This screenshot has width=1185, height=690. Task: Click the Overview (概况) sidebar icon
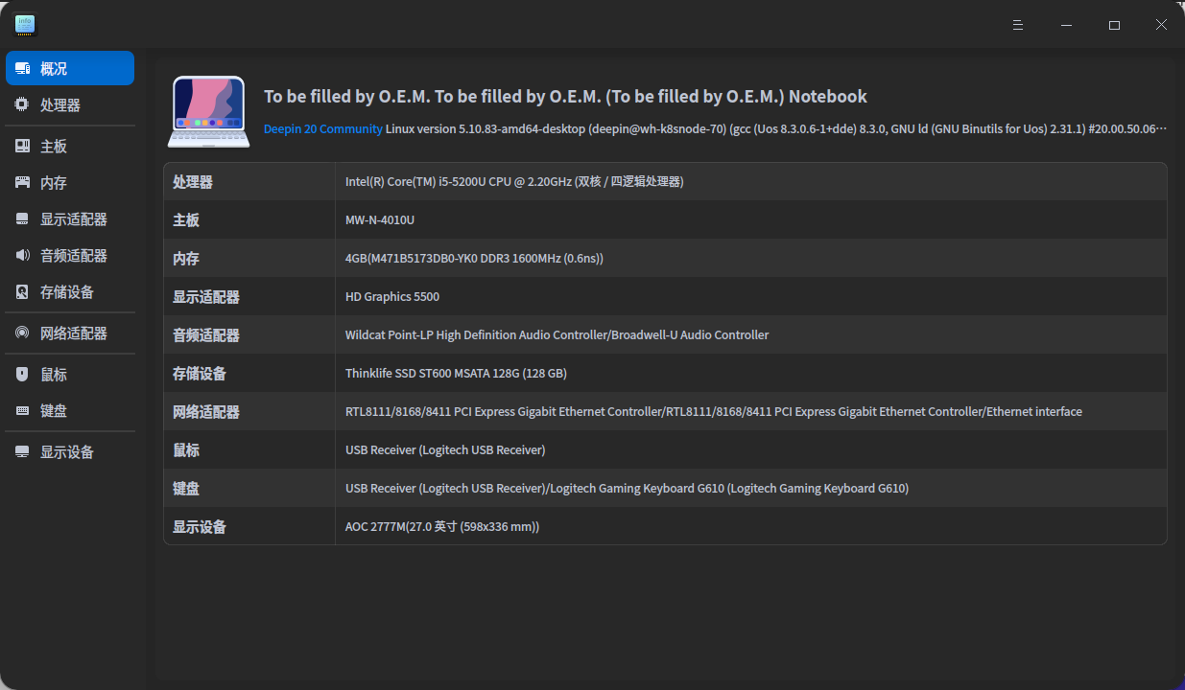22,69
